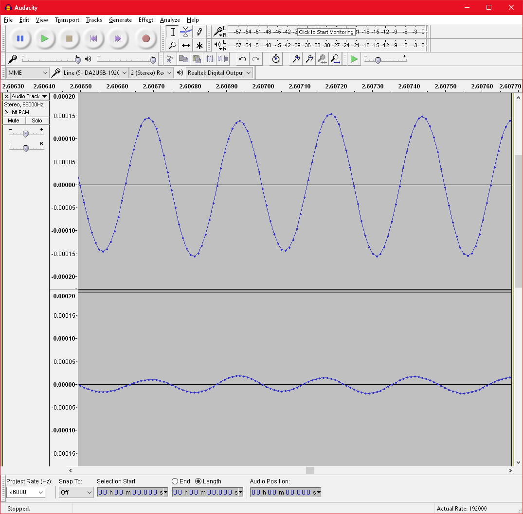Solo the Audio Track
Viewport: 523px width, 514px height.
click(37, 120)
